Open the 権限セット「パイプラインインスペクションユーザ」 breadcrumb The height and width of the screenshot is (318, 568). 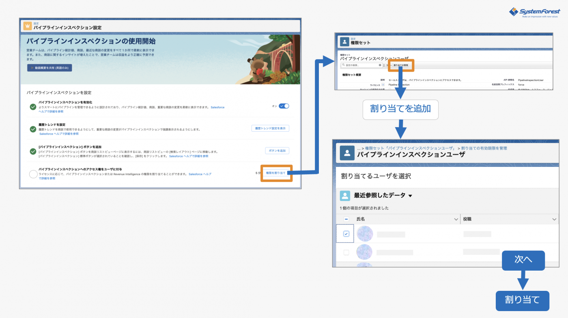(x=410, y=148)
